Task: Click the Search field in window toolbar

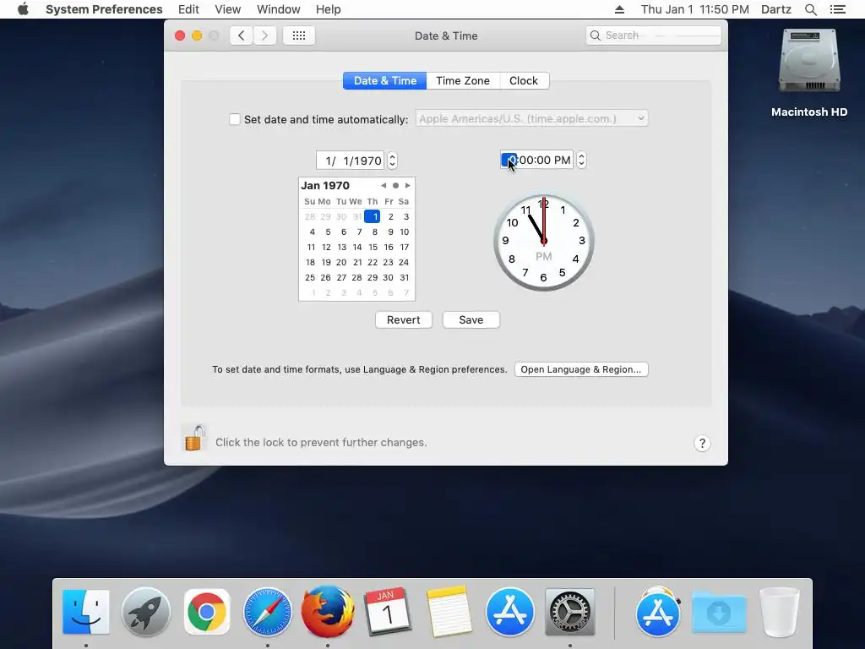Action: pos(653,35)
